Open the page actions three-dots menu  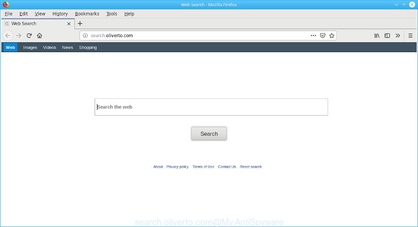click(313, 35)
